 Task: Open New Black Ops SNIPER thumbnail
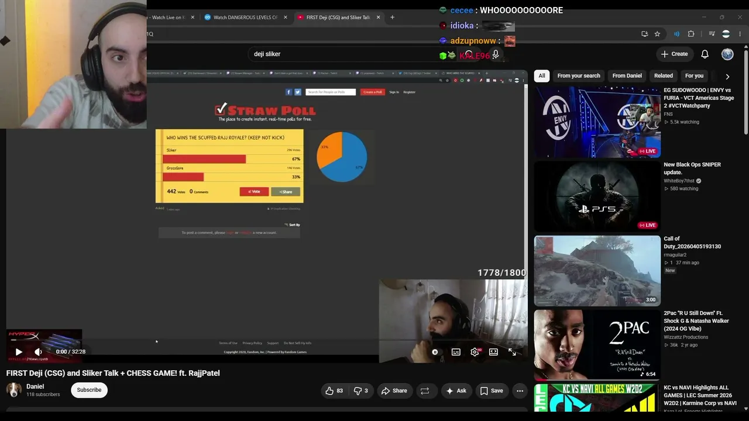point(597,196)
